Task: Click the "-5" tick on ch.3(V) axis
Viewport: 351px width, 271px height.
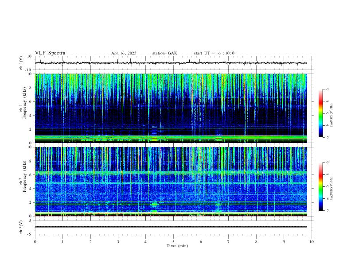Action: point(30,234)
